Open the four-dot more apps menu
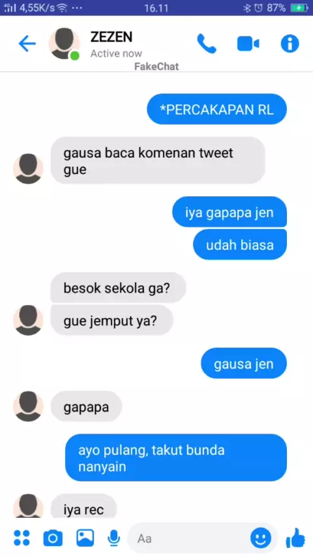 tap(22, 538)
